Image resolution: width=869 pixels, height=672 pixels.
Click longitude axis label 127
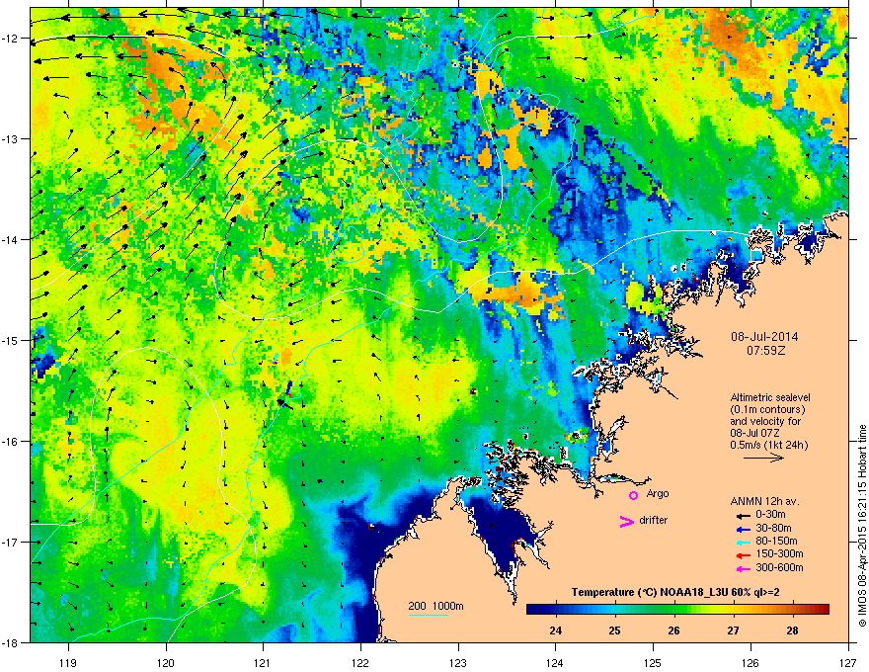click(848, 662)
